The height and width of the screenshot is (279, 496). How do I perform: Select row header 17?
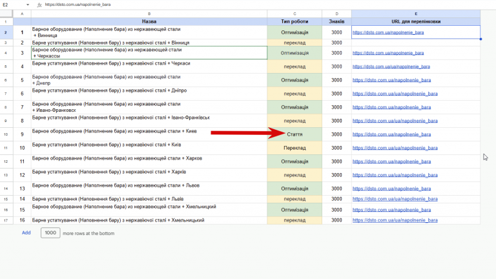pos(6,220)
